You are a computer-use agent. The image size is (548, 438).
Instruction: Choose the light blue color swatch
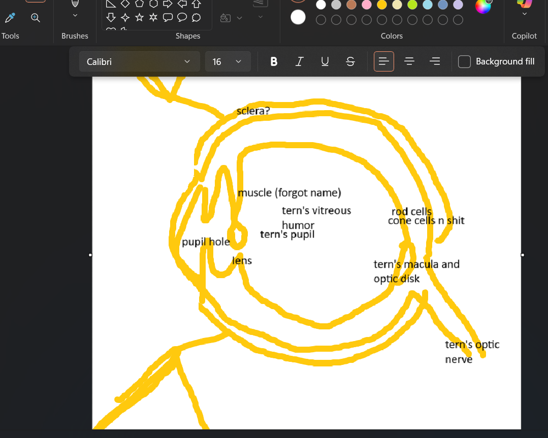pyautogui.click(x=428, y=5)
